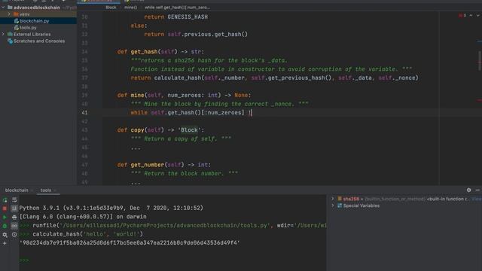This screenshot has width=482, height=271.
Task: Attach debugger via green bug icon
Action: pos(5,226)
